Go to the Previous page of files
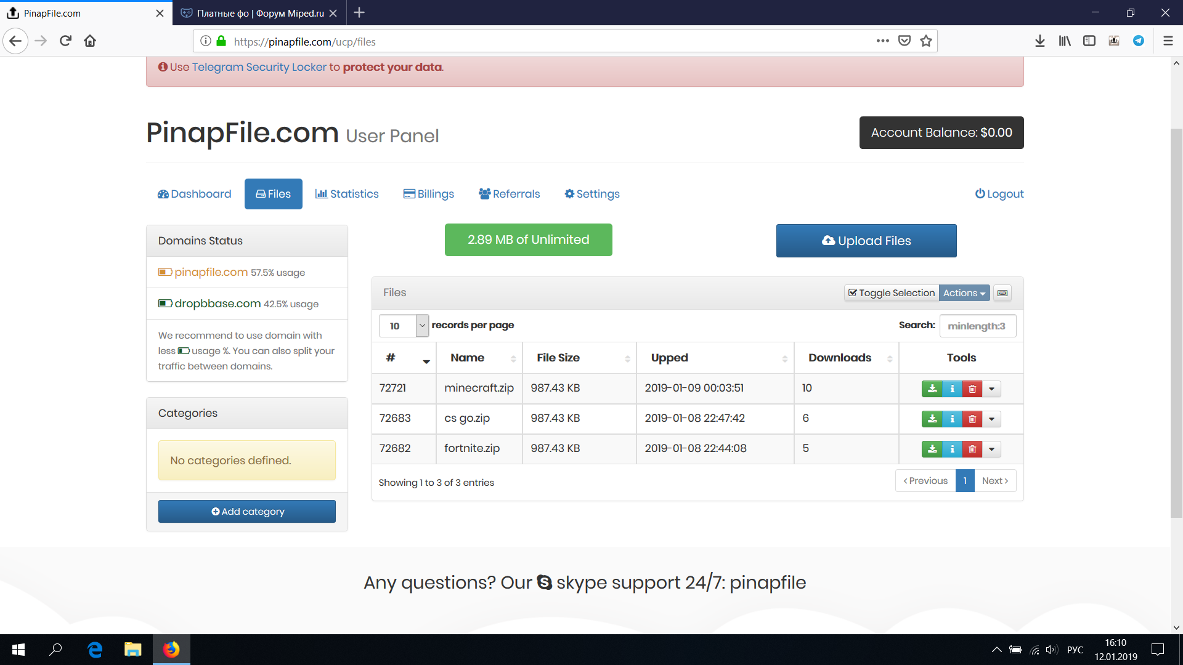1183x665 pixels. click(925, 481)
